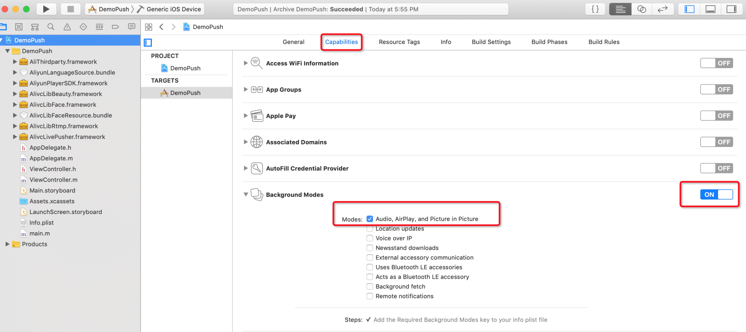This screenshot has height=332, width=746.
Task: Open the symbol navigator
Action: [35, 27]
